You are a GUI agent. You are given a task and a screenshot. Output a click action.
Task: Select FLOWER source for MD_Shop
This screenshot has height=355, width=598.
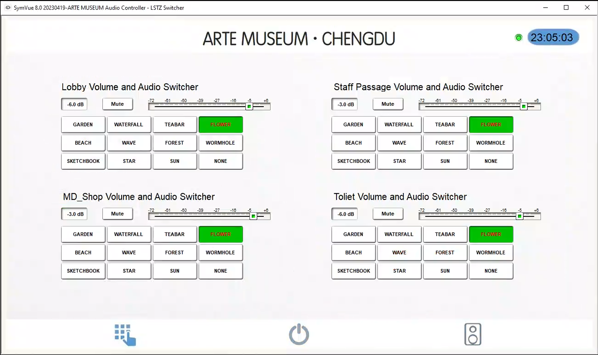pos(221,234)
